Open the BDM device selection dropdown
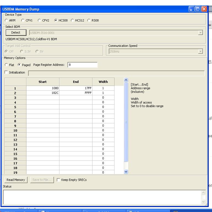This screenshot has height=212, width=212. coord(200,33)
